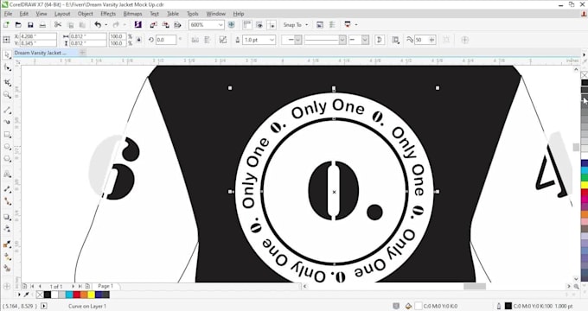Screen dimensions: 588x311
Task: Select the Color Eyedropper tool
Action: (x=7, y=244)
